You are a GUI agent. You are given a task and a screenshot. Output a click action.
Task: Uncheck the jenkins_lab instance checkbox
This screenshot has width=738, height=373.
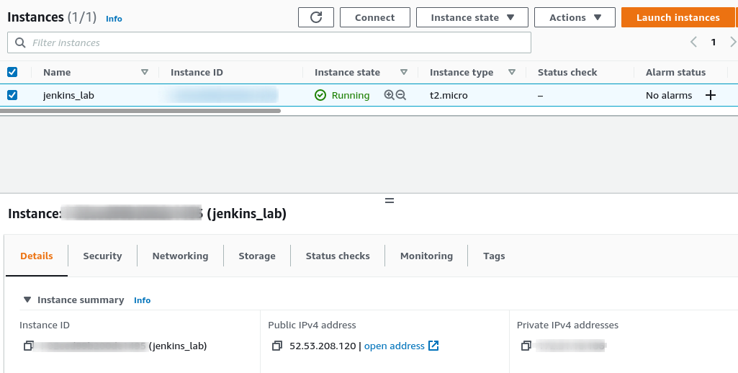12,95
